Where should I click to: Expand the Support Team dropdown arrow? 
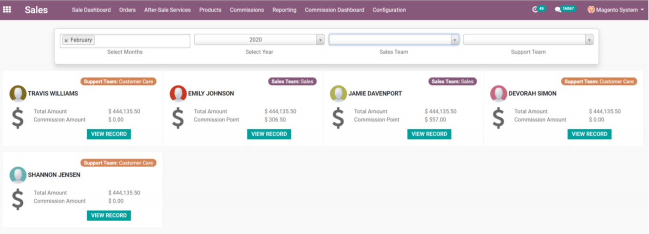pos(589,40)
